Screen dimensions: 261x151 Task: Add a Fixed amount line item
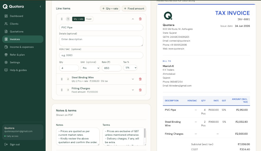pyautogui.click(x=134, y=8)
